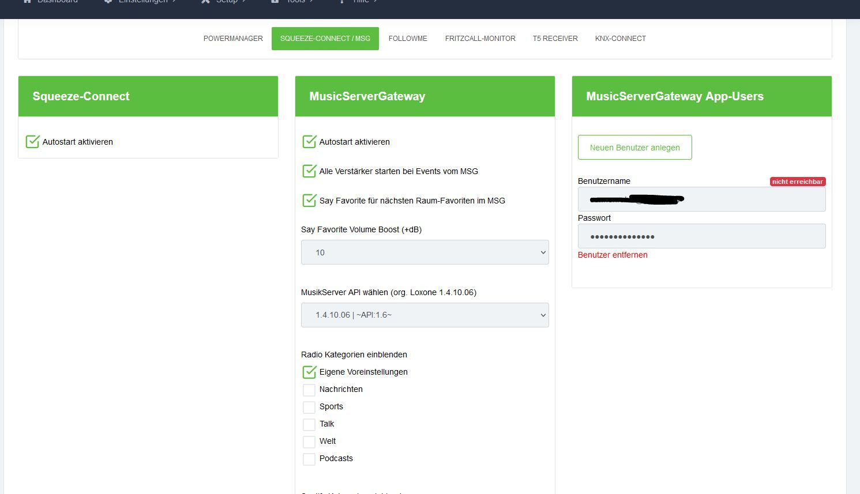The width and height of the screenshot is (860, 494).
Task: Check the Podcasts radio category
Action: [309, 459]
